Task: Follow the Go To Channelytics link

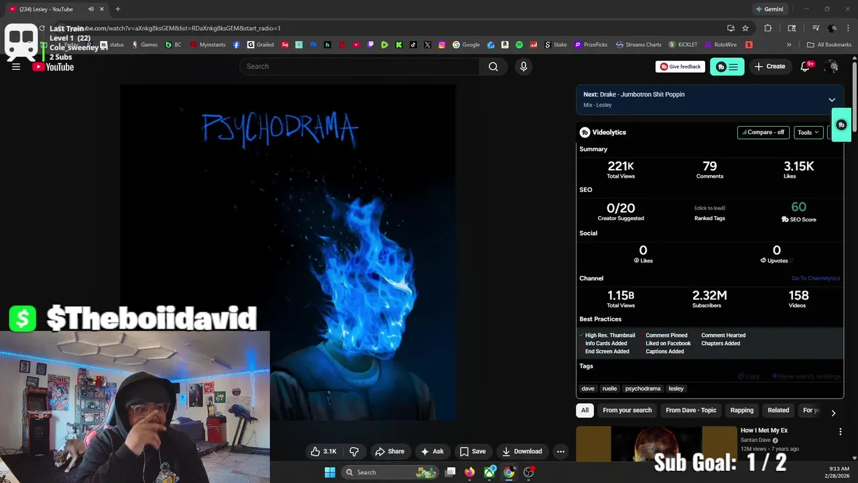Action: [816, 278]
